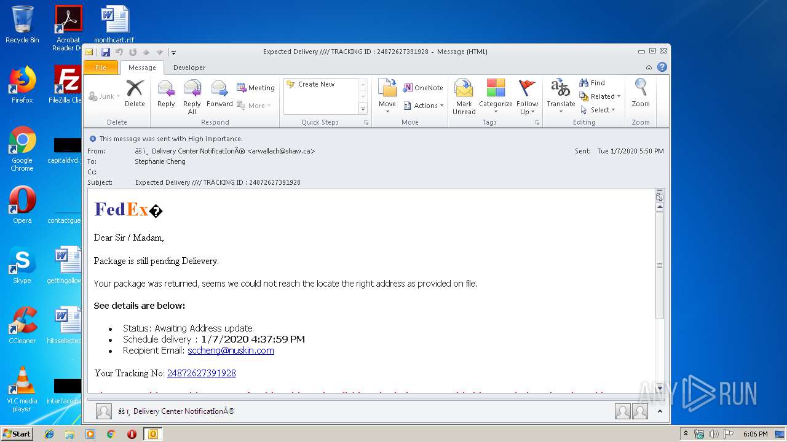The width and height of the screenshot is (787, 442).
Task: Open Outlook from the taskbar
Action: click(x=152, y=434)
